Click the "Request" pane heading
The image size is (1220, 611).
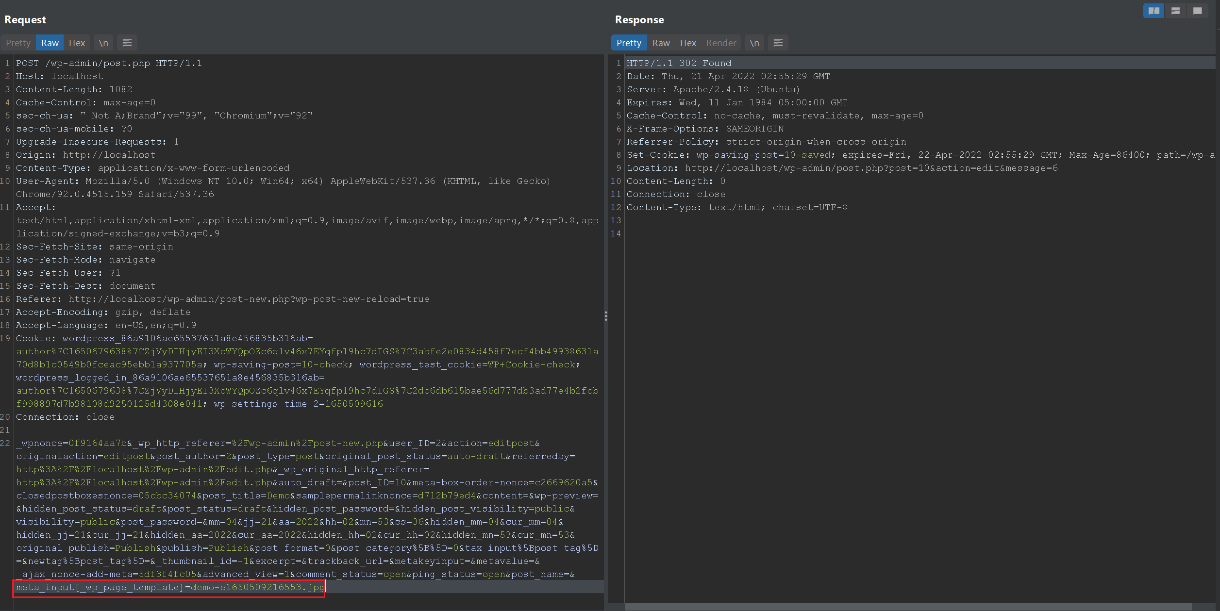25,20
